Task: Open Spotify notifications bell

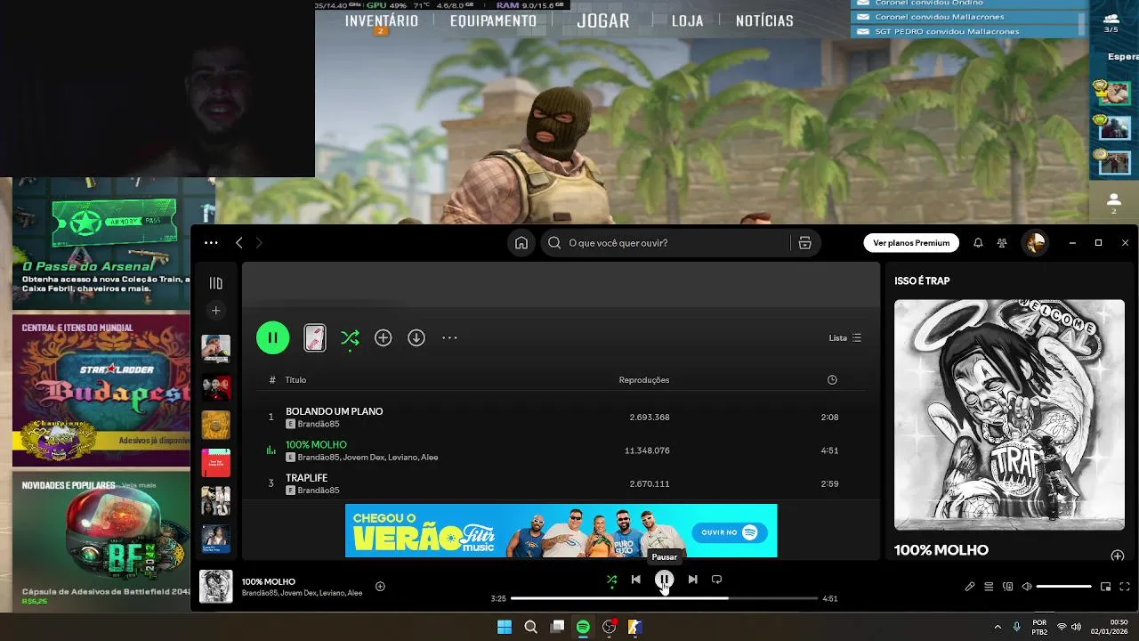Action: pos(978,243)
